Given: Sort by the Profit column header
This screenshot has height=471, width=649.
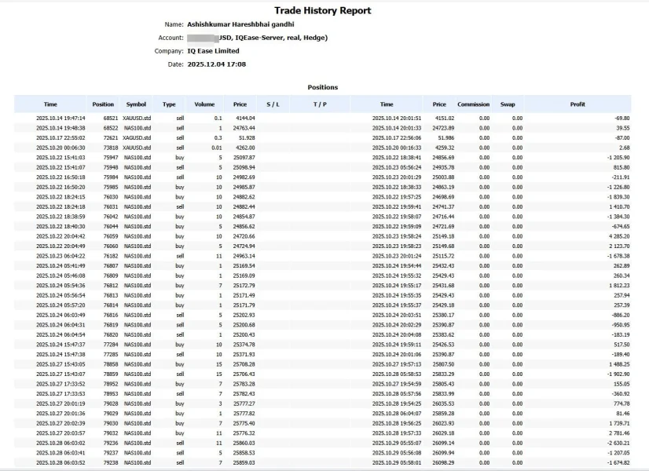Looking at the screenshot, I should pos(577,104).
